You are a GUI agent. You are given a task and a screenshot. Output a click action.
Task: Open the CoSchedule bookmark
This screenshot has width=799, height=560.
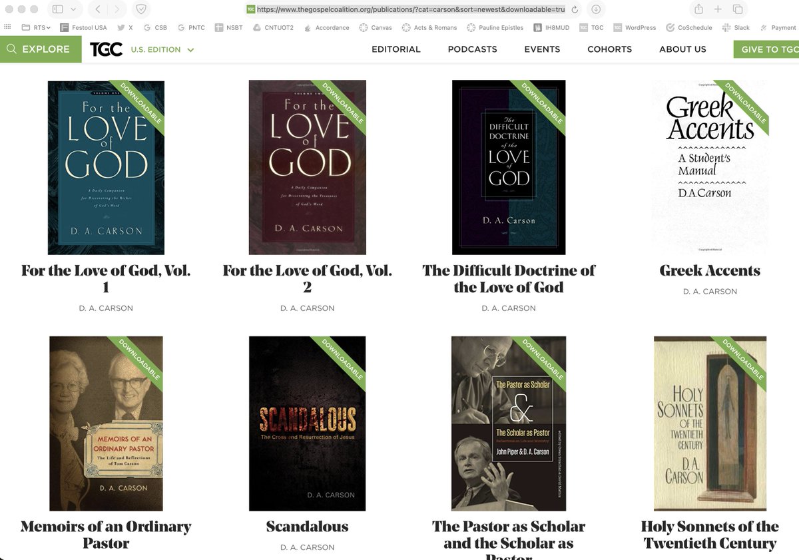pyautogui.click(x=689, y=27)
